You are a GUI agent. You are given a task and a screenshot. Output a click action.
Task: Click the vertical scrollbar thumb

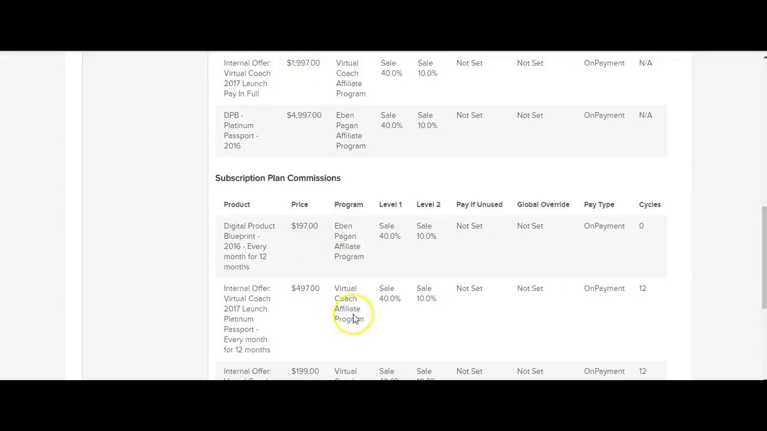click(x=764, y=258)
